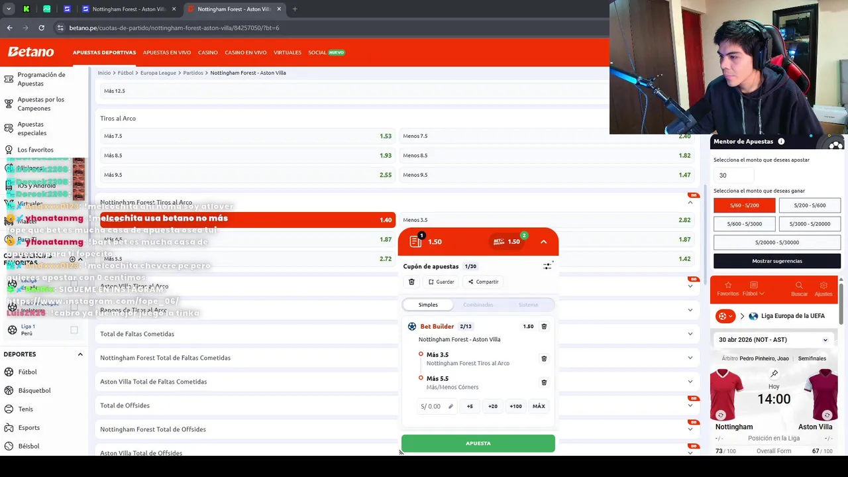
Task: Select the S/60 - S/200 win range
Action: [744, 205]
